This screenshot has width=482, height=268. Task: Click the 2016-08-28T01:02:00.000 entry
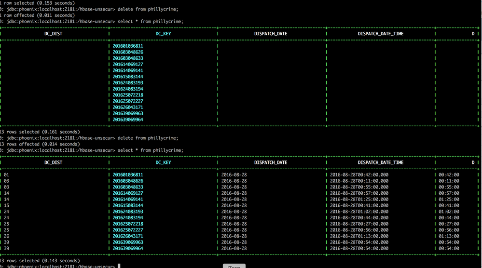[x=359, y=212]
